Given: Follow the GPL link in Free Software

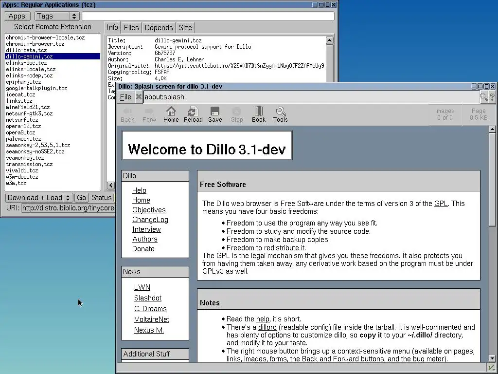Looking at the screenshot, I should (x=441, y=204).
